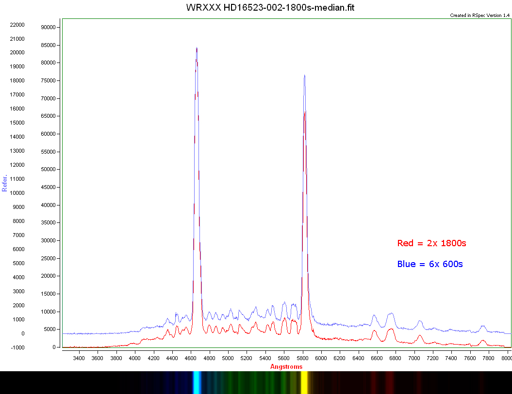
Task: Click the bright cyan band in spectrum strip
Action: coord(197,382)
